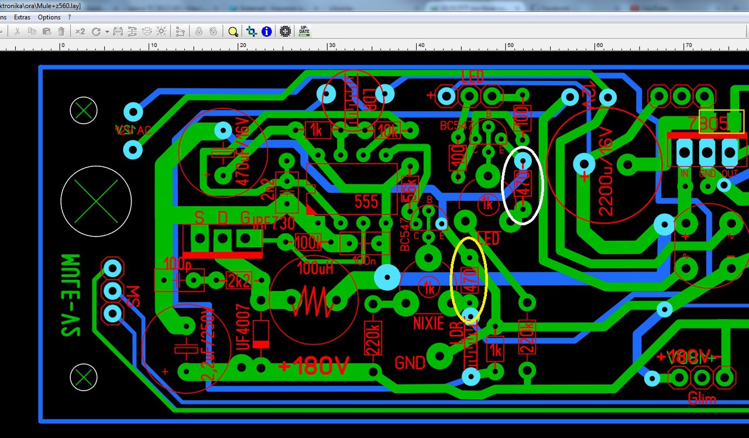749x438 pixels.
Task: Select the large cyan pad beside 100uH
Action: (x=386, y=277)
